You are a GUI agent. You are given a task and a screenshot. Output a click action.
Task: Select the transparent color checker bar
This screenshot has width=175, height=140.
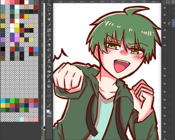[49, 116]
